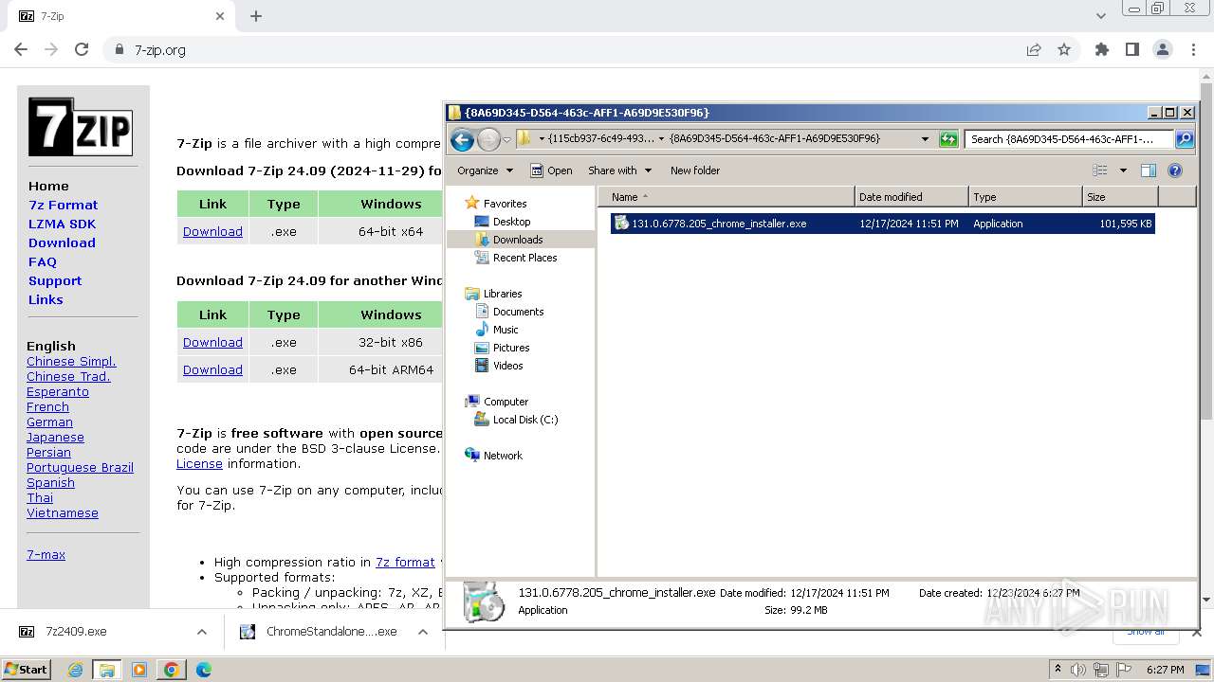Open Chrome three-dot menu
Viewport: 1214px width, 682px height.
click(1193, 49)
